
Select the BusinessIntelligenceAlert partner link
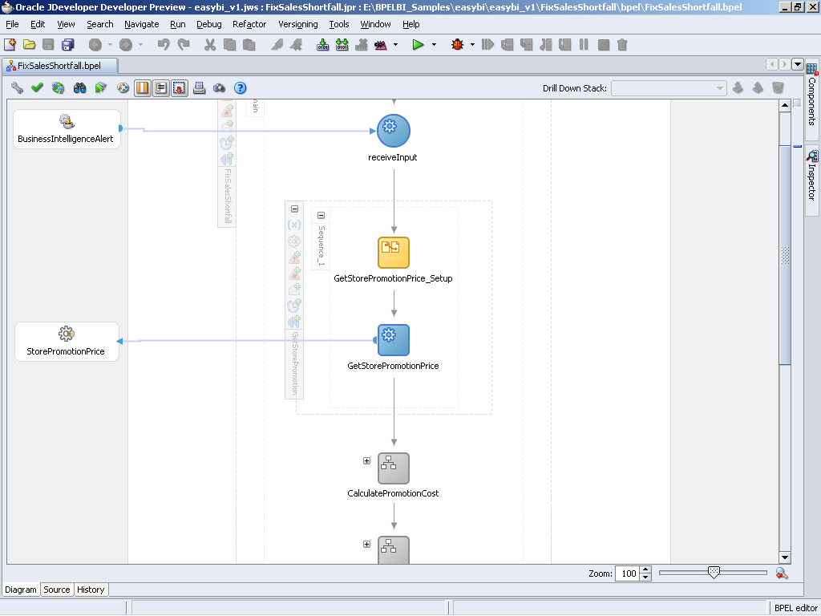tap(67, 129)
